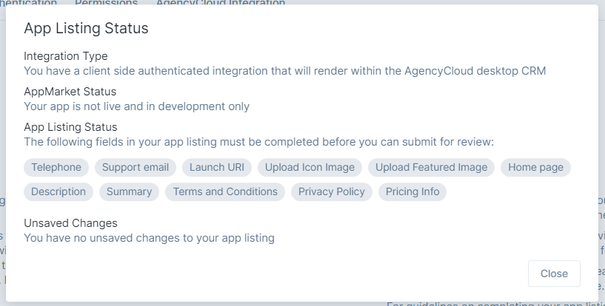The image size is (605, 306).
Task: Click the 'no unsaved changes' message text
Action: [x=149, y=238]
